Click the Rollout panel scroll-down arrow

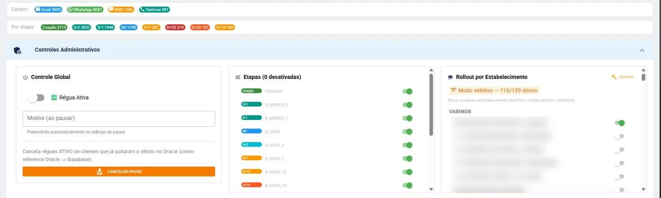tap(643, 189)
